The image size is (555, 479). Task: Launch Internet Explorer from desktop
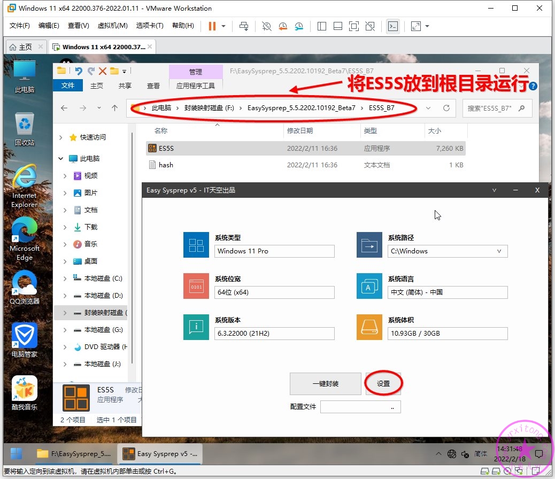click(x=25, y=187)
